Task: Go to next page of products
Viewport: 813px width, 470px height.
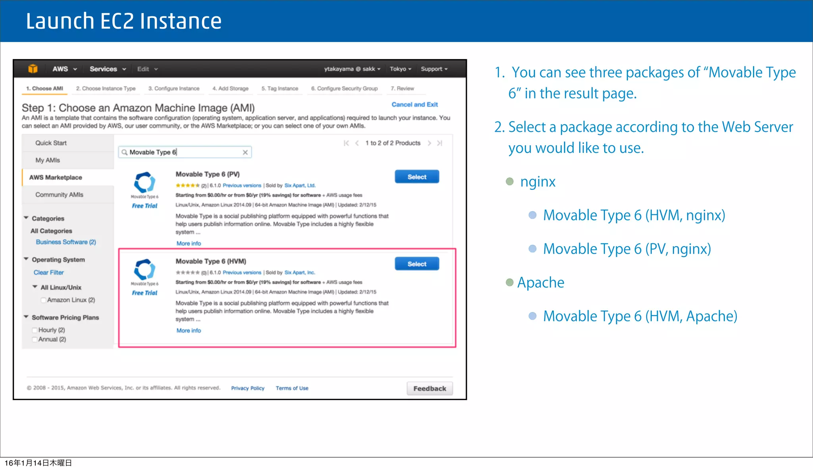Action: [429, 143]
